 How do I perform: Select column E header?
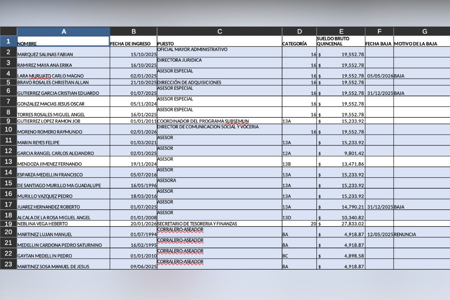point(341,31)
